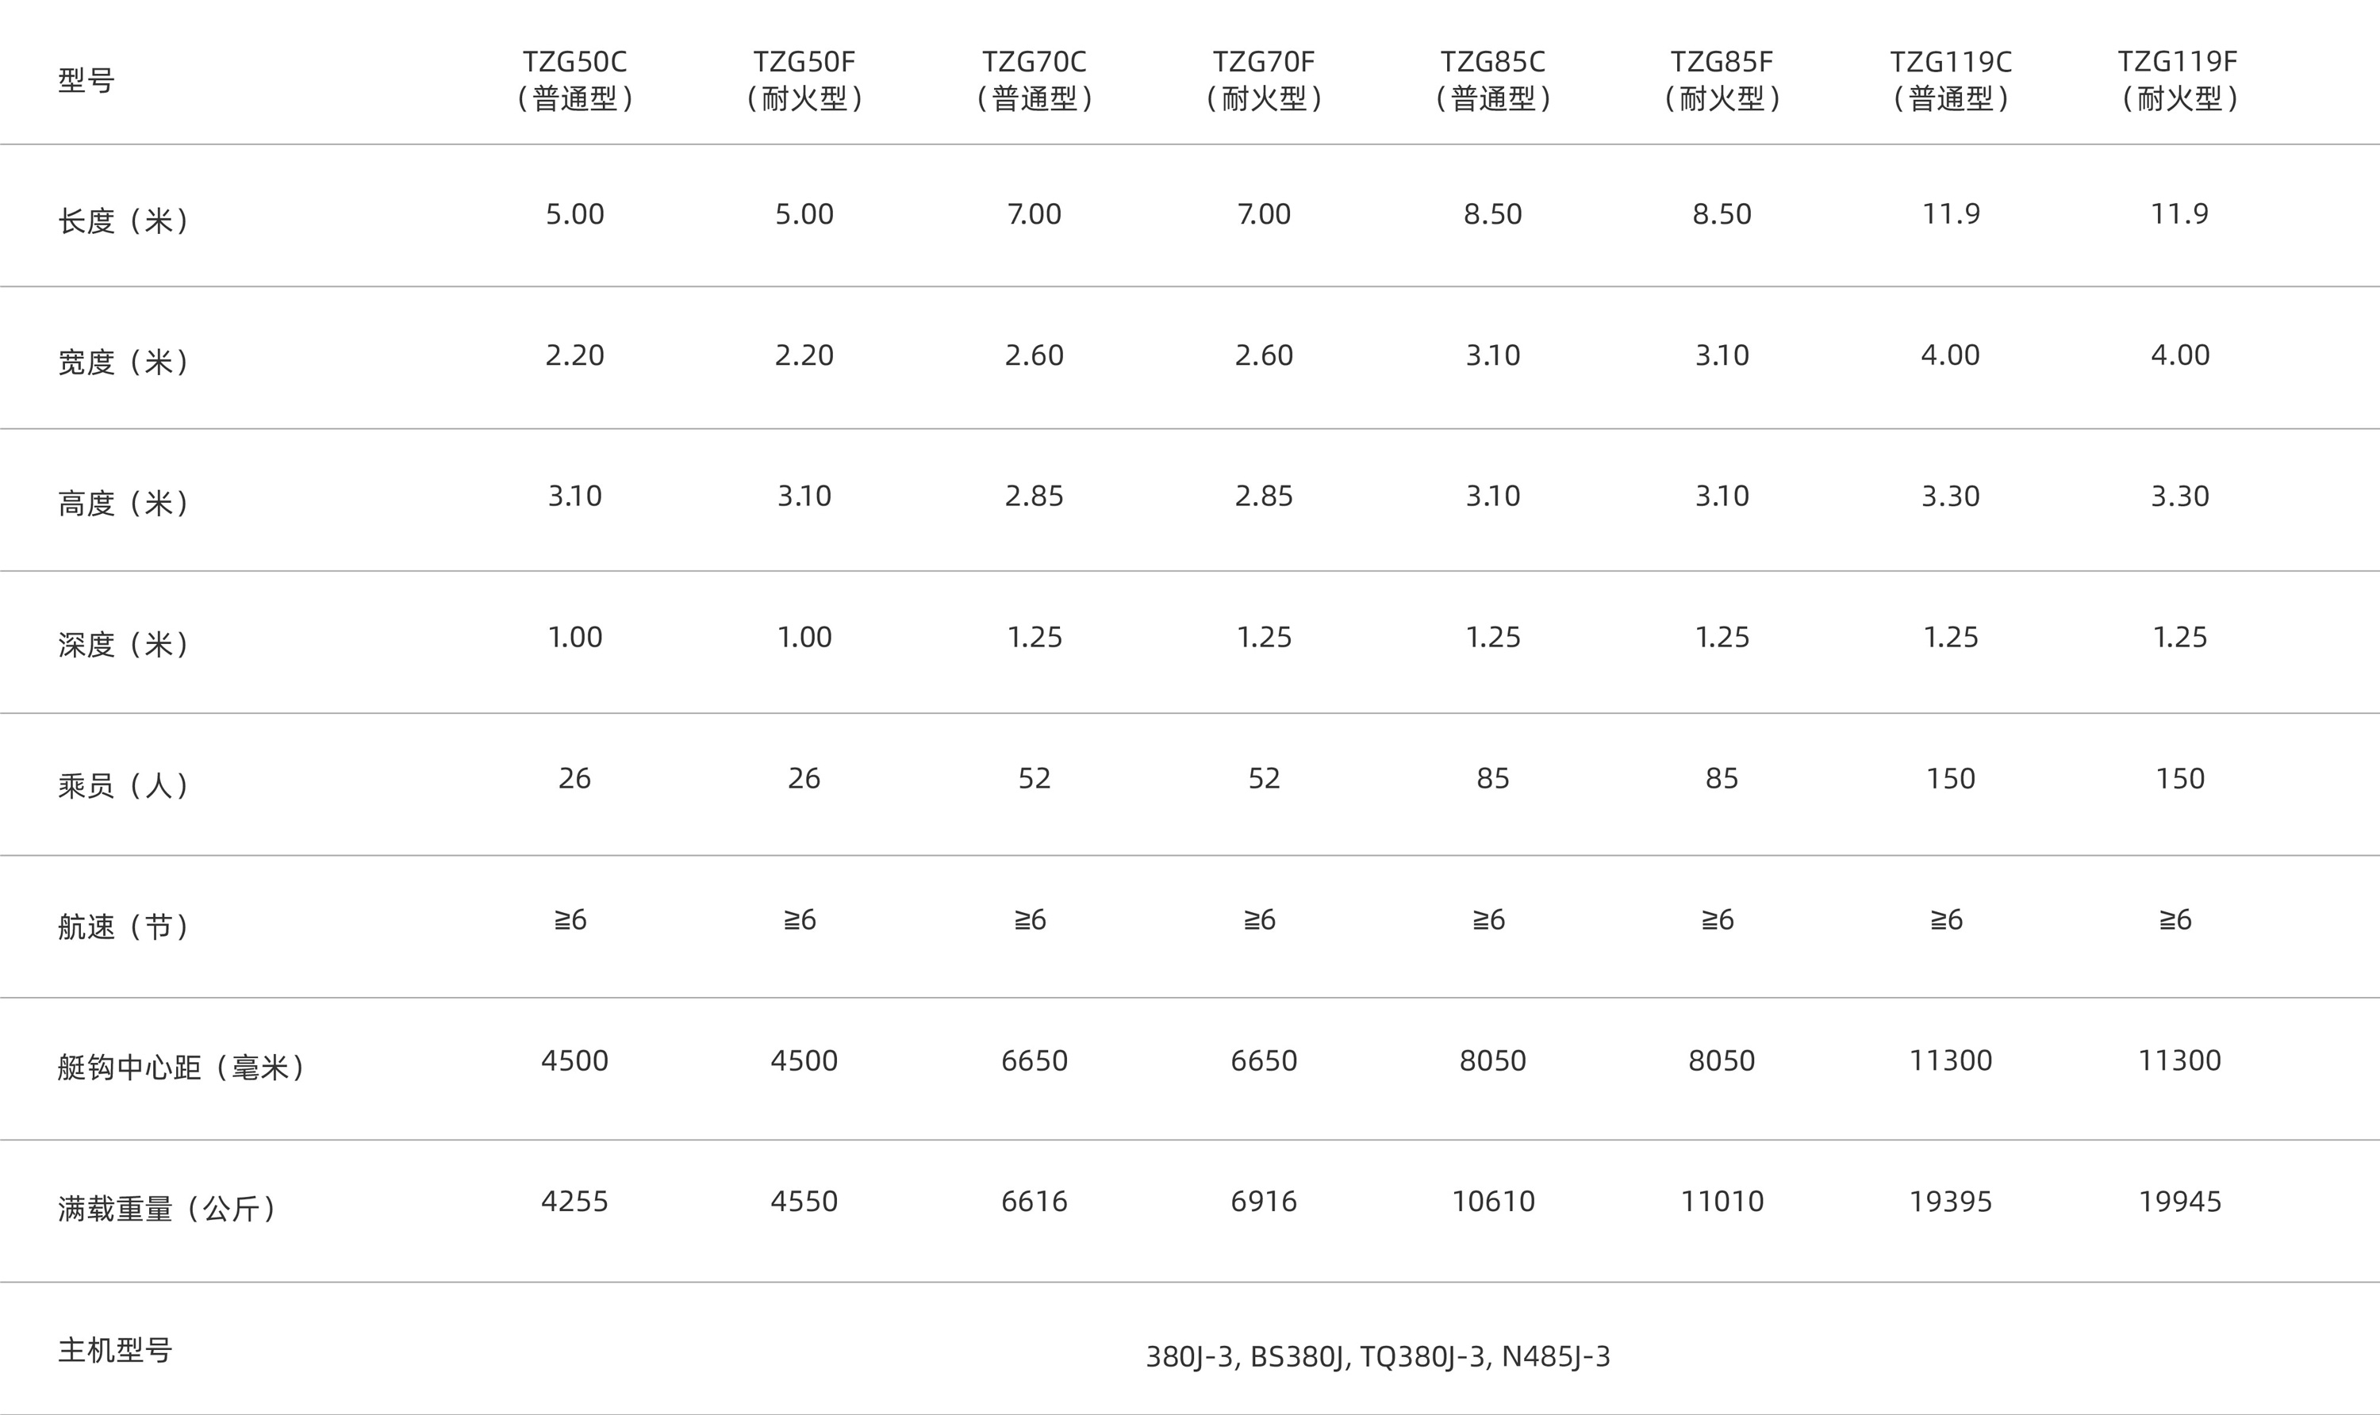Click the 航速 value for TZG50C
This screenshot has width=2380, height=1415.
coord(570,920)
